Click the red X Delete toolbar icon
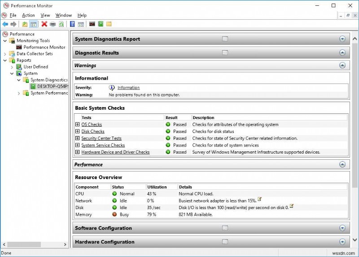 (44, 24)
